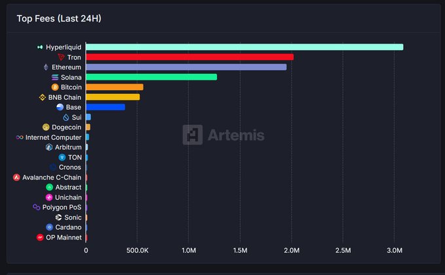Click the OP Mainnet label text
The image size is (445, 275).
tap(64, 238)
